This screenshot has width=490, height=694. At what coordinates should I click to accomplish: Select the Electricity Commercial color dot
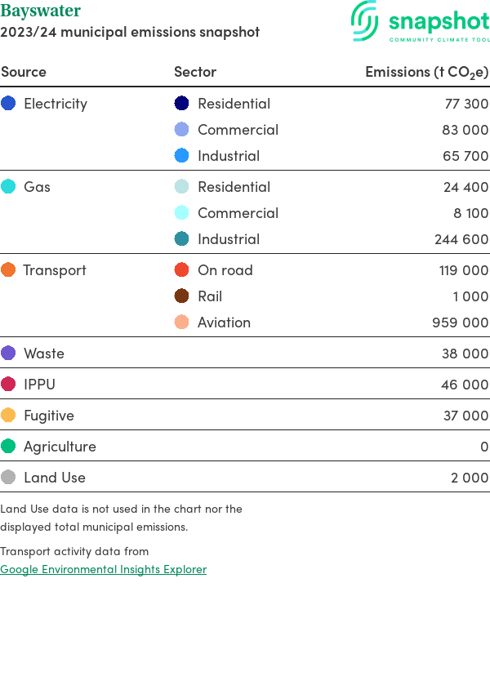tap(182, 130)
